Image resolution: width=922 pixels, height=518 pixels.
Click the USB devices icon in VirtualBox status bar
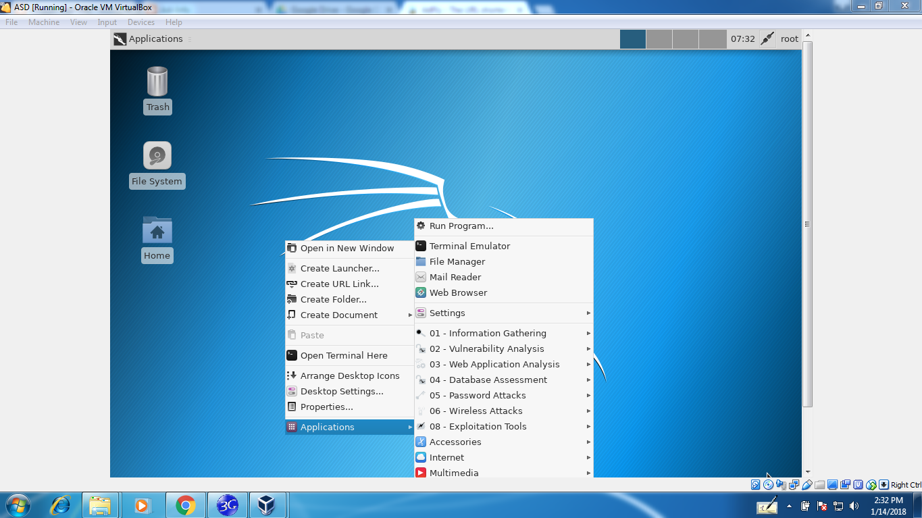click(x=806, y=484)
